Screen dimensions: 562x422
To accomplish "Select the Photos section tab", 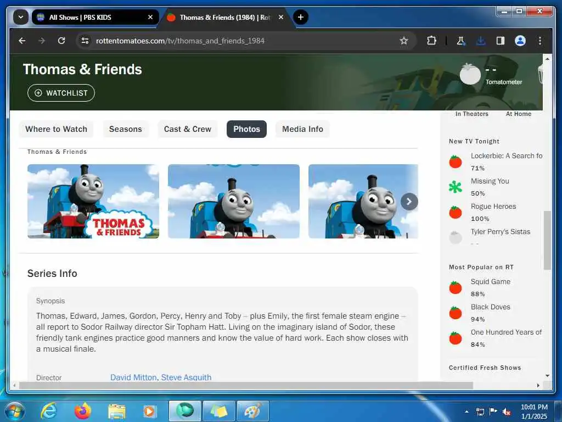I will tap(246, 129).
